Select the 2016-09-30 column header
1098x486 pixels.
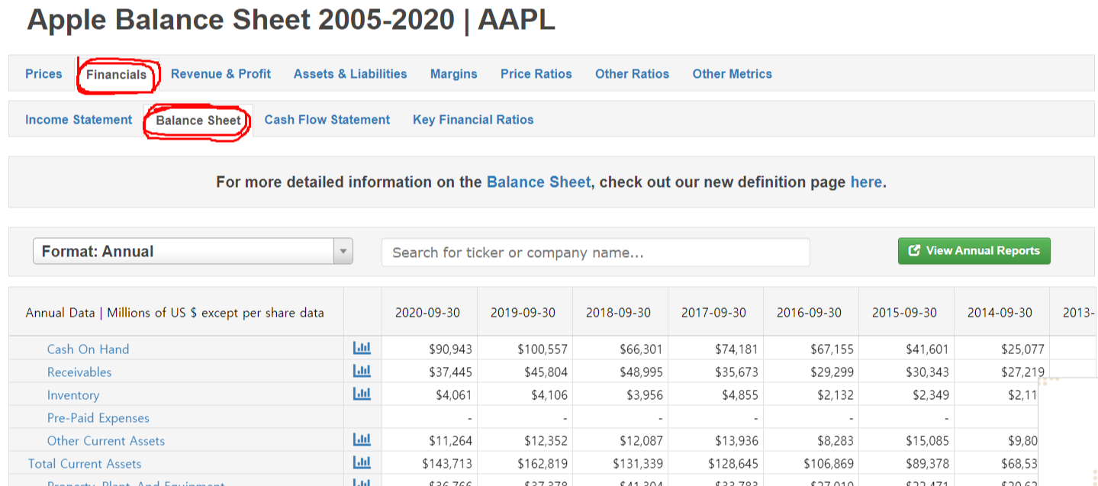[x=810, y=313]
